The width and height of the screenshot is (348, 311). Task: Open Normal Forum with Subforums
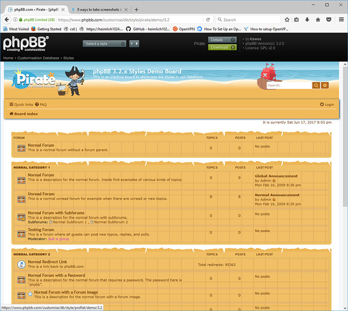(56, 213)
